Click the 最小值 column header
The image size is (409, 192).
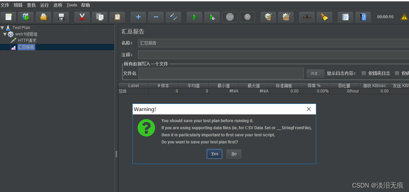tap(224, 86)
